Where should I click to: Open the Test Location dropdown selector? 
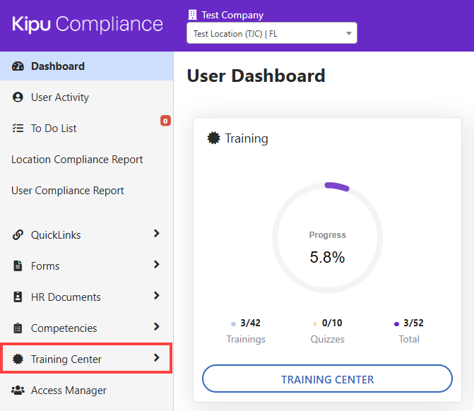[271, 33]
